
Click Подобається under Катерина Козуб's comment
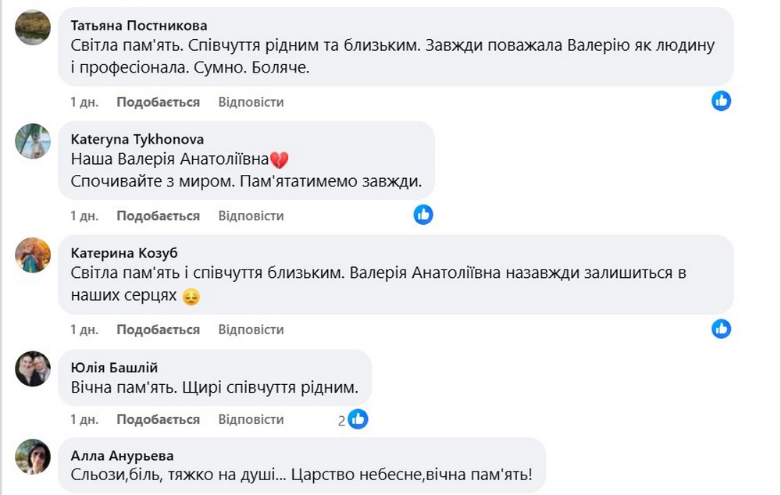click(157, 329)
